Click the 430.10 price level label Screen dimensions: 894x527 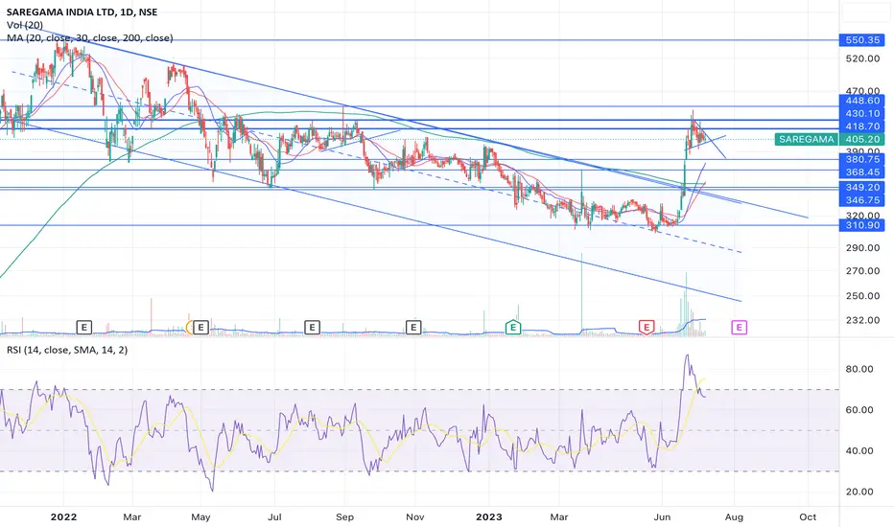click(862, 113)
